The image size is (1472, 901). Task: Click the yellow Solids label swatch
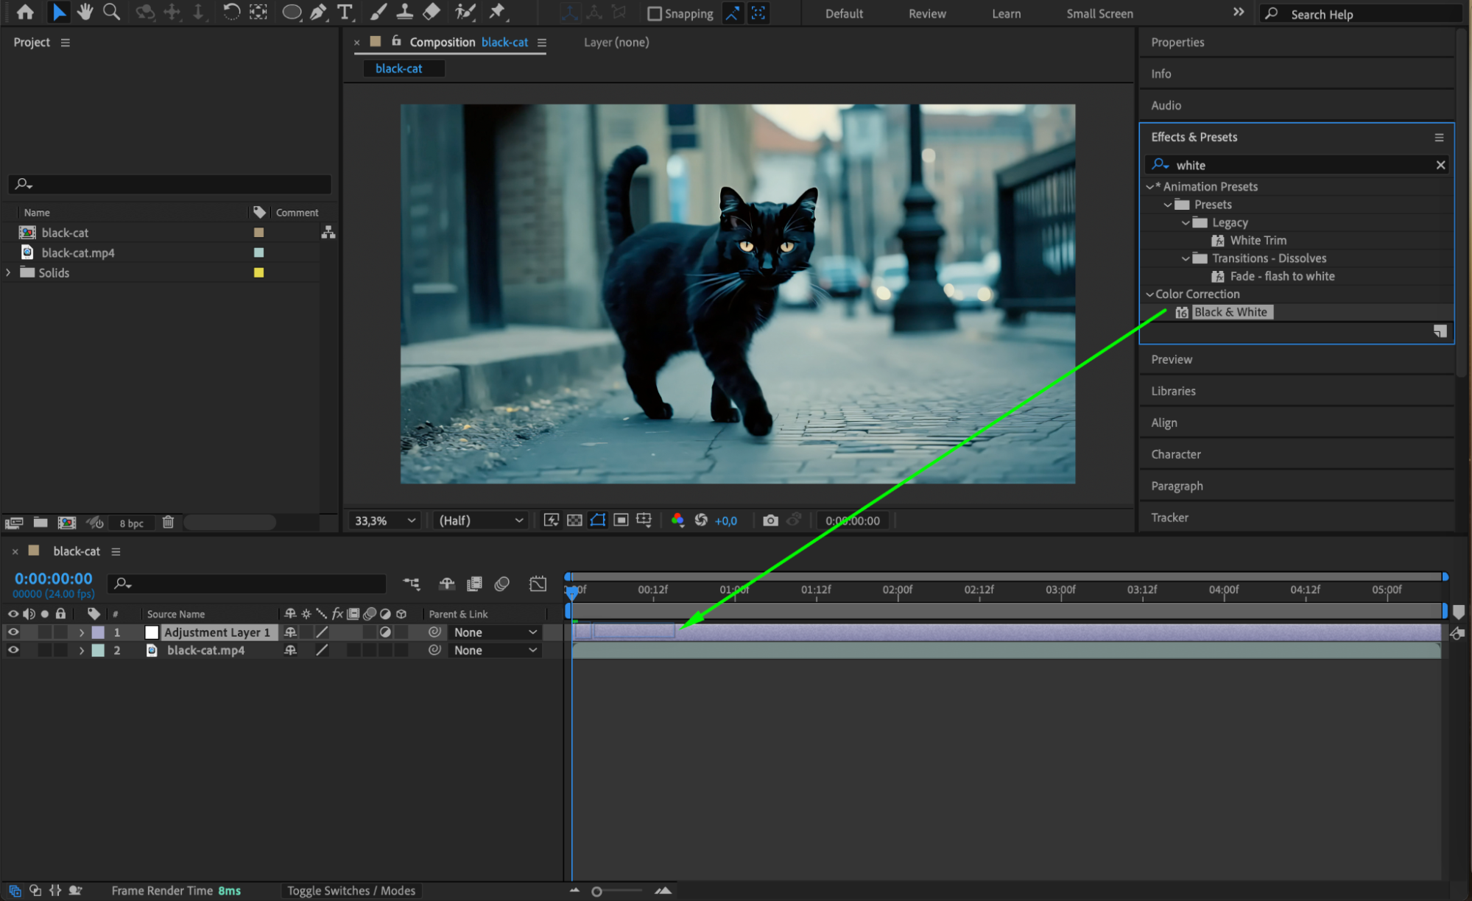click(258, 272)
